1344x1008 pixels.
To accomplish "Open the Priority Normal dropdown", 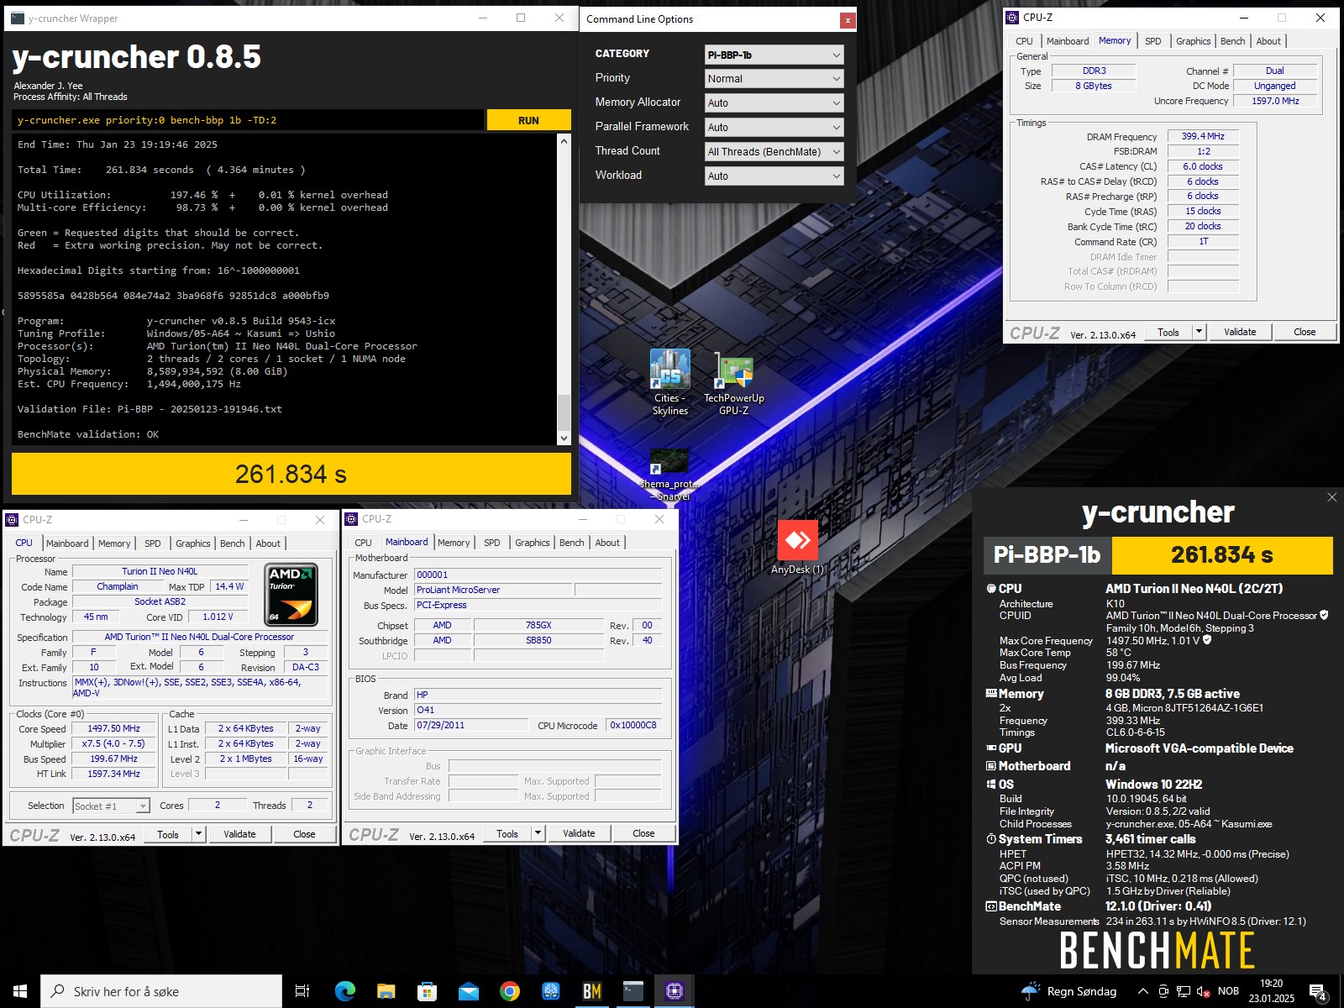I will [774, 78].
